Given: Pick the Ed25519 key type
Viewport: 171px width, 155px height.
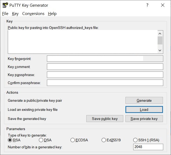Looking at the screenshot, I should click(104, 140).
